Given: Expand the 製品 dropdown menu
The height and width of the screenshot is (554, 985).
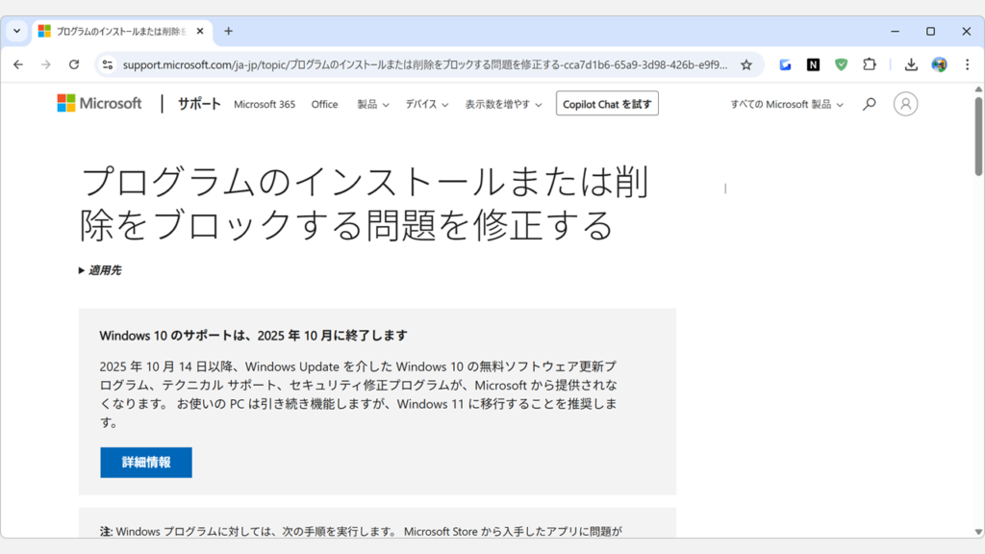Looking at the screenshot, I should tap(373, 104).
